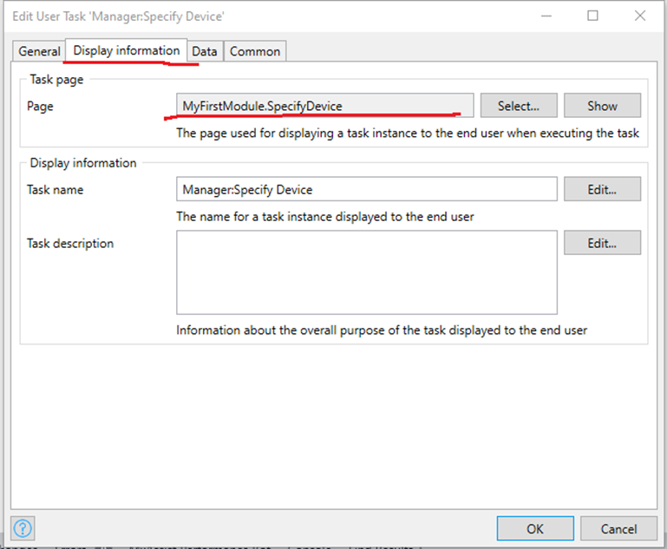
Task: Maximize the Edit User Task window
Action: tap(592, 16)
